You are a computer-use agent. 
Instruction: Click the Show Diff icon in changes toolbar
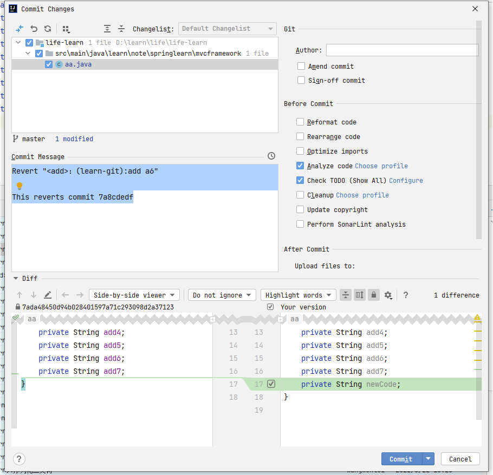(20, 29)
